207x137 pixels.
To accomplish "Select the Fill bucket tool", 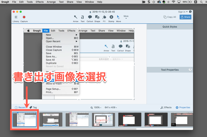I will (x=104, y=19).
